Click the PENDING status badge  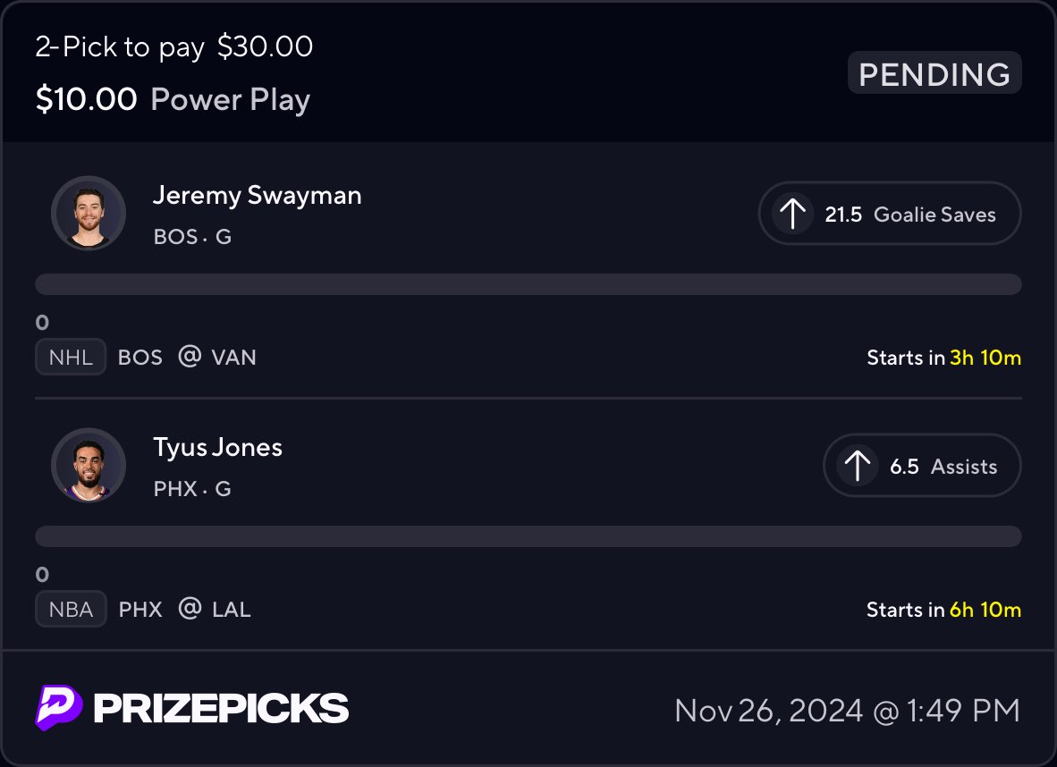[x=934, y=73]
